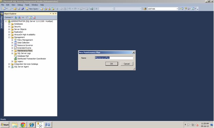Open the Edit menu
The width and height of the screenshot is (214, 128).
[x=8, y=5]
